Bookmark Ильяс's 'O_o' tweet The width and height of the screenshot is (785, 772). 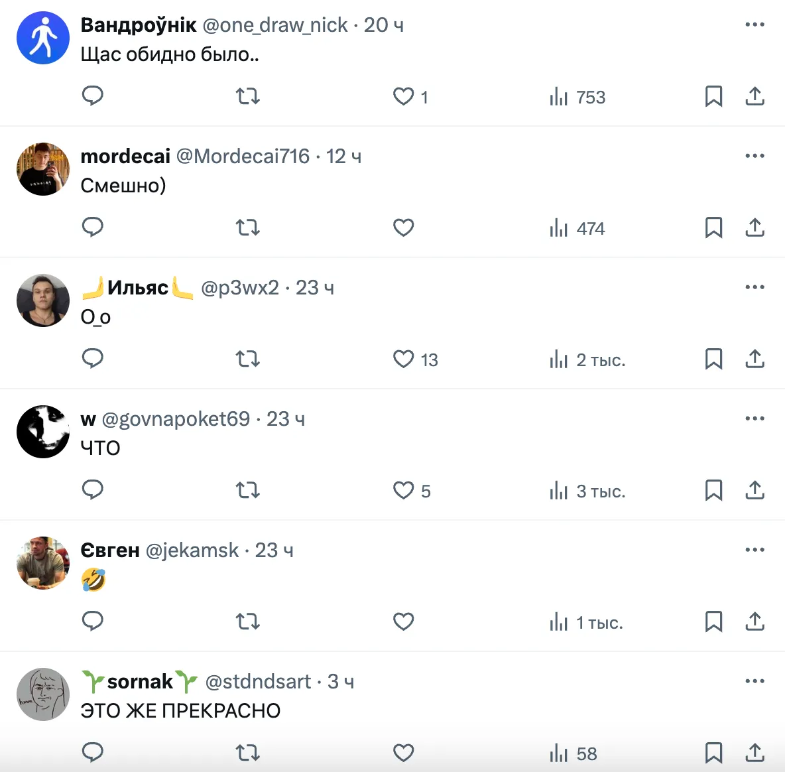[713, 359]
